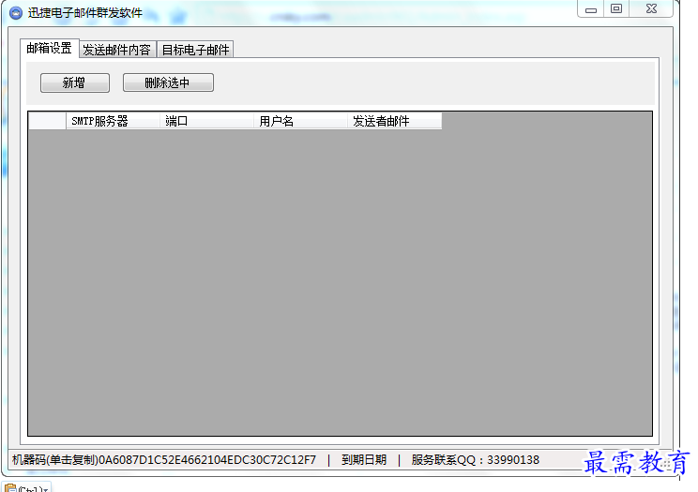698x492 pixels.
Task: Copy the 机器码 in the status bar
Action: point(164,459)
